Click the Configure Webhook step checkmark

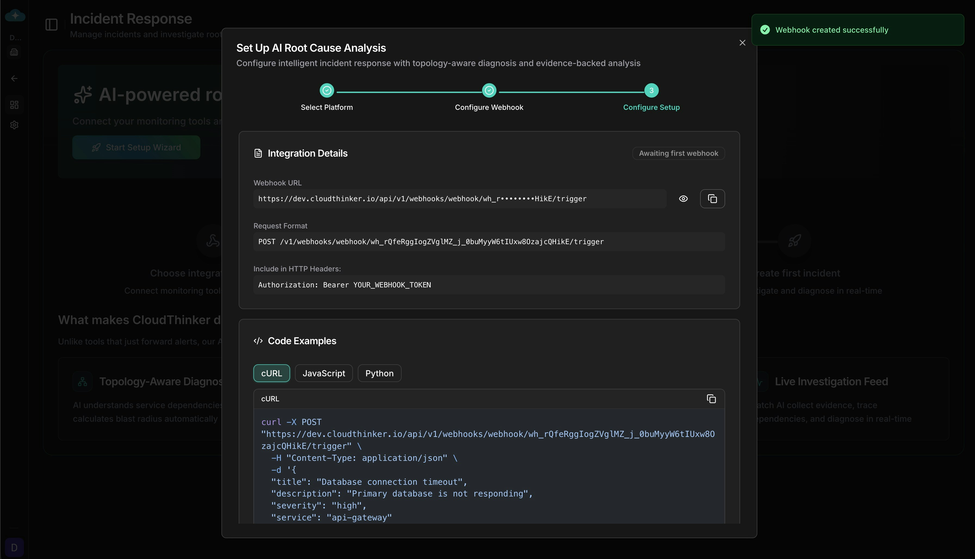[489, 90]
